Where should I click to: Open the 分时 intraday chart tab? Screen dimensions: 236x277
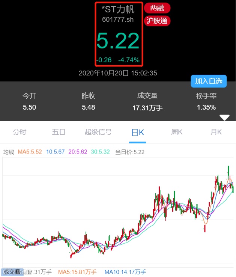pos(20,132)
